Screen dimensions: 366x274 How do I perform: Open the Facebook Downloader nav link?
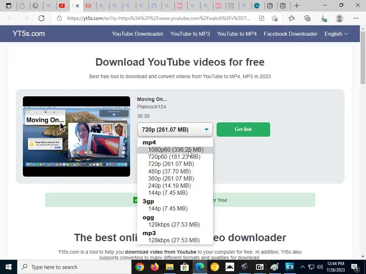290,34
